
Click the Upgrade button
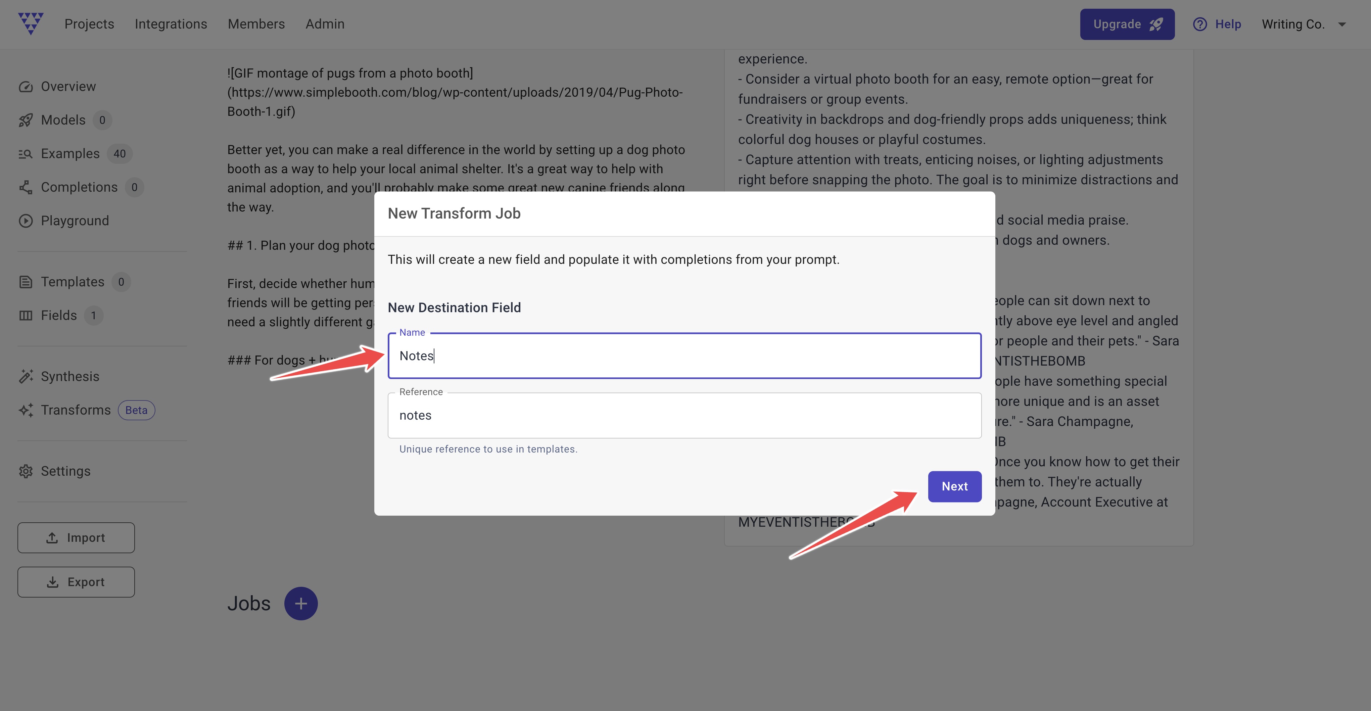[1127, 23]
